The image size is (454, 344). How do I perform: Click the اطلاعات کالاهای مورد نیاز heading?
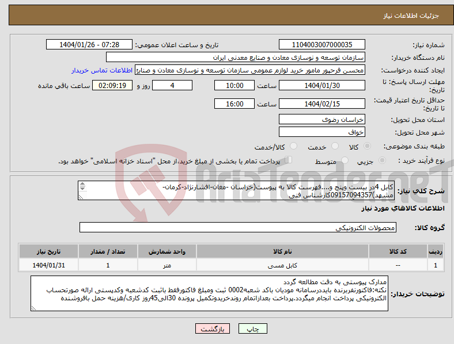(403, 208)
